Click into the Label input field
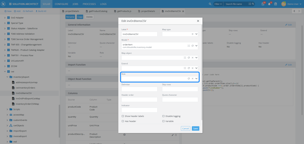Screen dimensions: 304x144 tap(140, 34)
